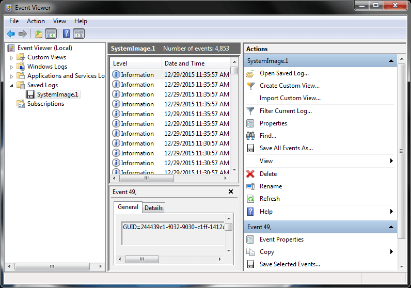Screen dimensions: 411x288
Task: Click Import Custom View... action
Action: click(x=290, y=98)
